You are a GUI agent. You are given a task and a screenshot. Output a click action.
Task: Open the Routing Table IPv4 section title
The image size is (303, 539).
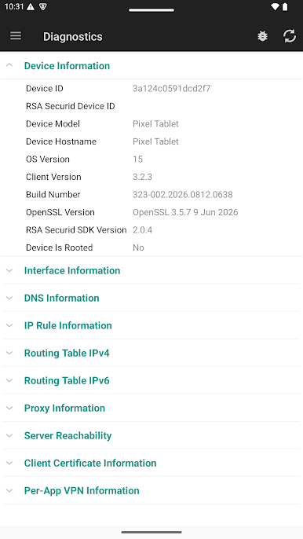(x=67, y=353)
